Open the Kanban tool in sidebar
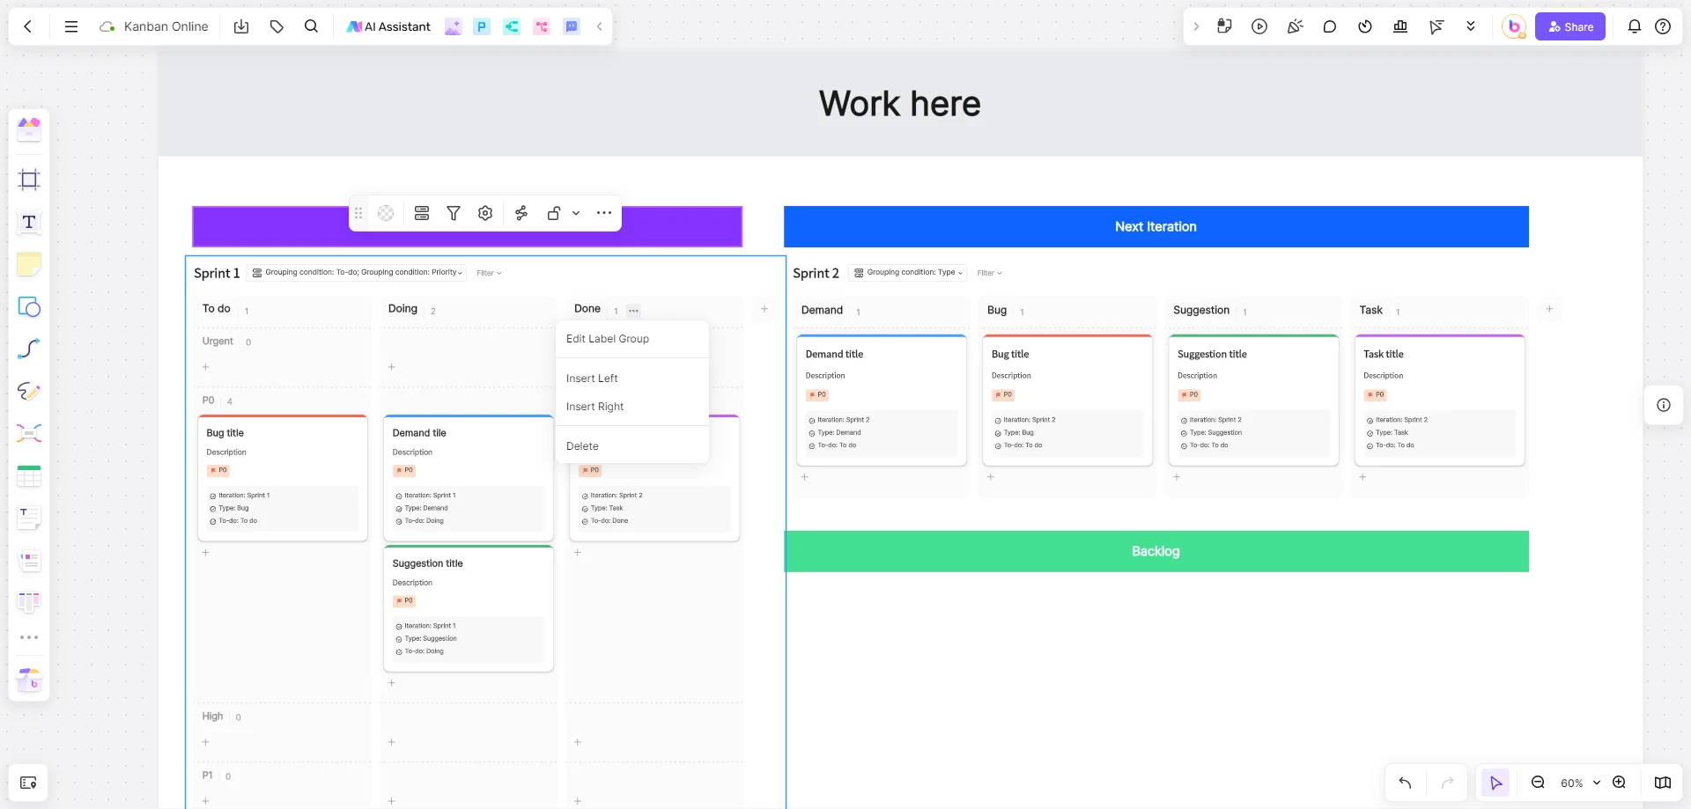The width and height of the screenshot is (1691, 809). coord(29,601)
